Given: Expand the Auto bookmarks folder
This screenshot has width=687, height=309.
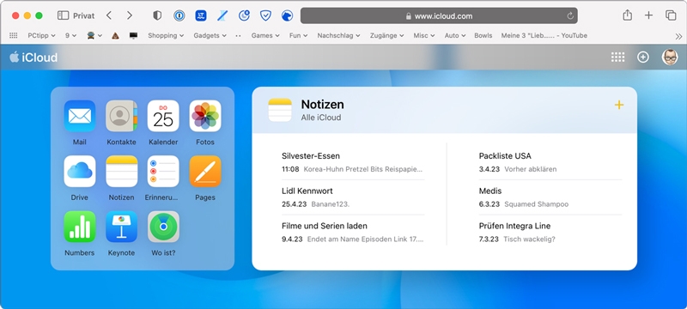Looking at the screenshot, I should pyautogui.click(x=455, y=35).
